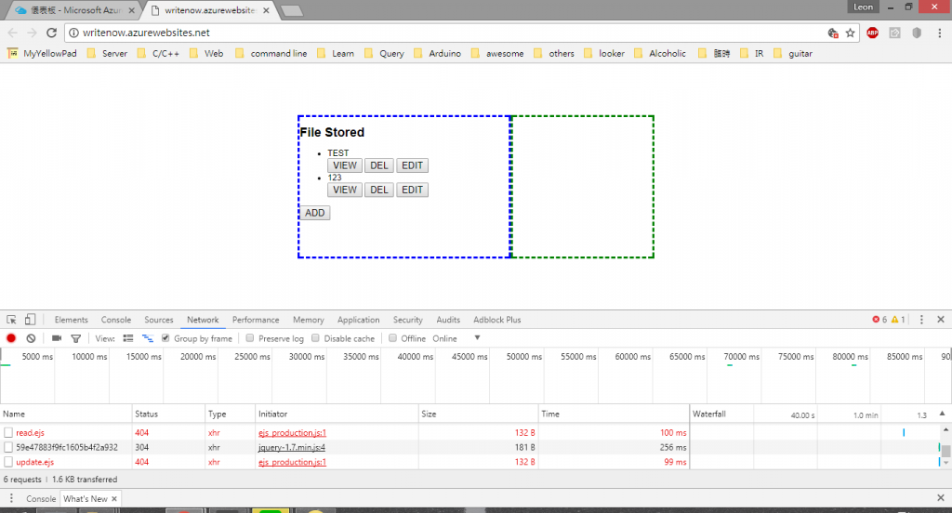Toggle Group by frame checkbox

165,338
